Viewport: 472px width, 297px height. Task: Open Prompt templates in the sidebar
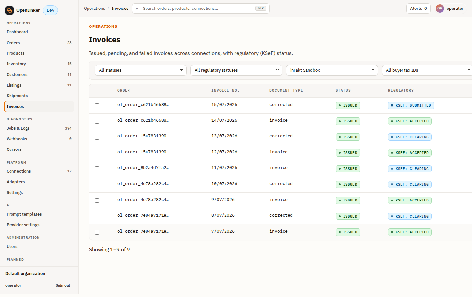[39, 214]
